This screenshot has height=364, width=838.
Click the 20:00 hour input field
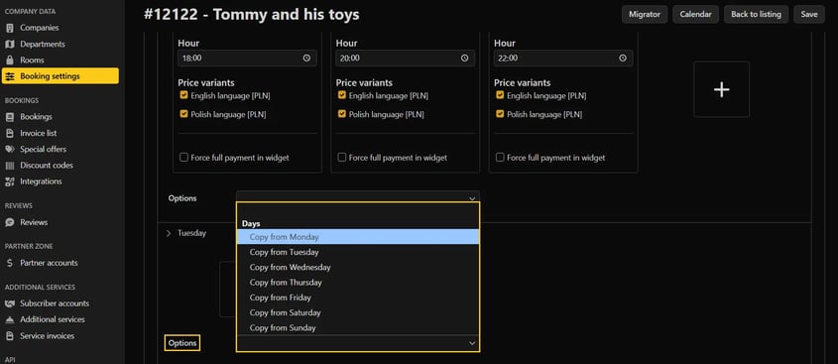coord(405,59)
